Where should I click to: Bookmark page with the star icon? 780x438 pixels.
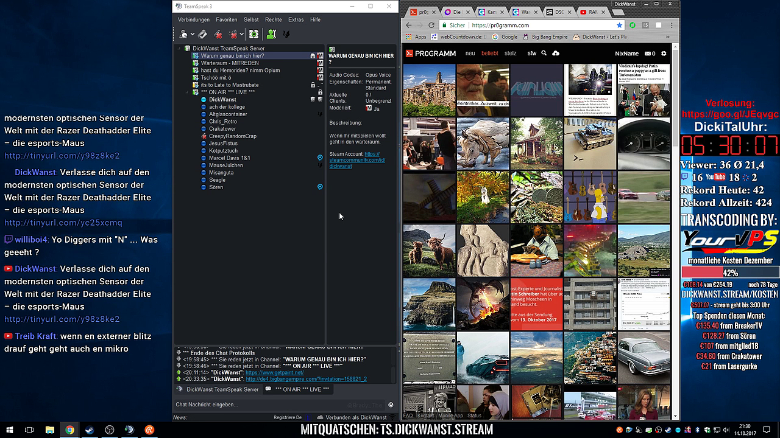620,26
